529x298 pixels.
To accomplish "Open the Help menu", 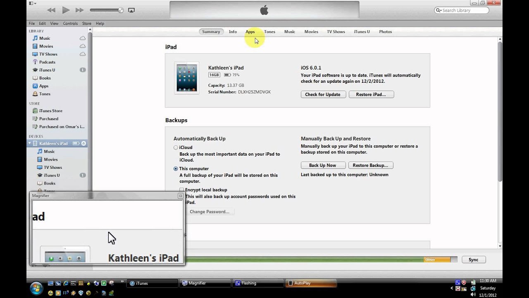I will (100, 24).
